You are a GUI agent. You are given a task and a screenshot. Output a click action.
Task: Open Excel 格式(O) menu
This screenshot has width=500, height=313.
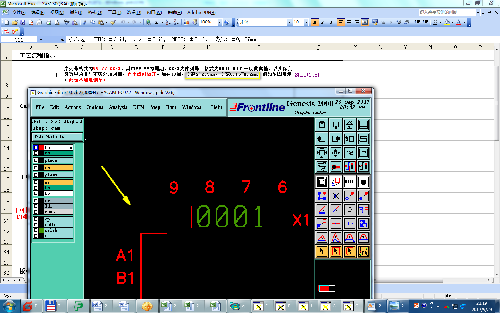pos(95,13)
